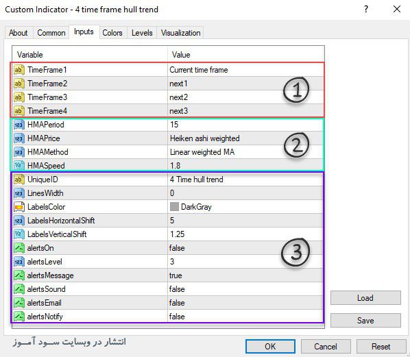This screenshot has height=357, width=410.
Task: Click the boolean icon beside alertsSound
Action: (x=19, y=289)
